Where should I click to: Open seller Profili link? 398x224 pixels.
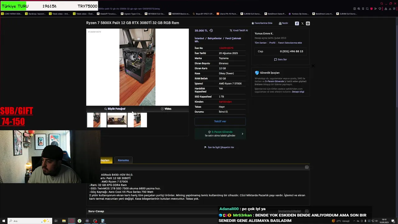click(x=272, y=43)
